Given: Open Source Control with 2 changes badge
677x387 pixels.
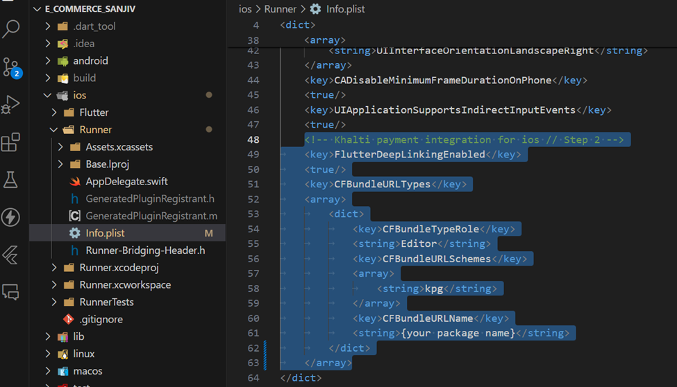Looking at the screenshot, I should click(x=12, y=67).
